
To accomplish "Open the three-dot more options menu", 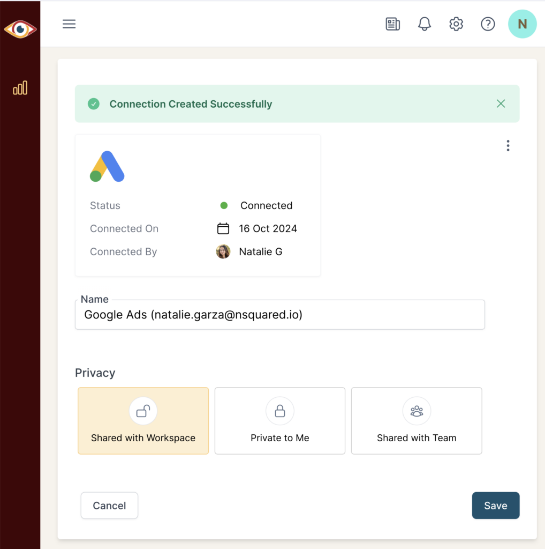I will point(508,146).
